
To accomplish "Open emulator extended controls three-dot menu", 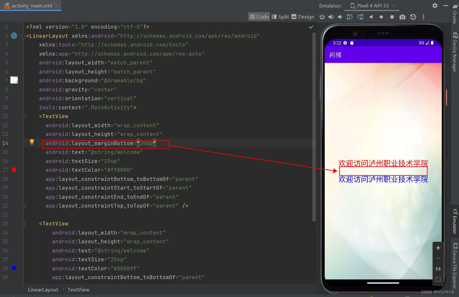I will [423, 17].
